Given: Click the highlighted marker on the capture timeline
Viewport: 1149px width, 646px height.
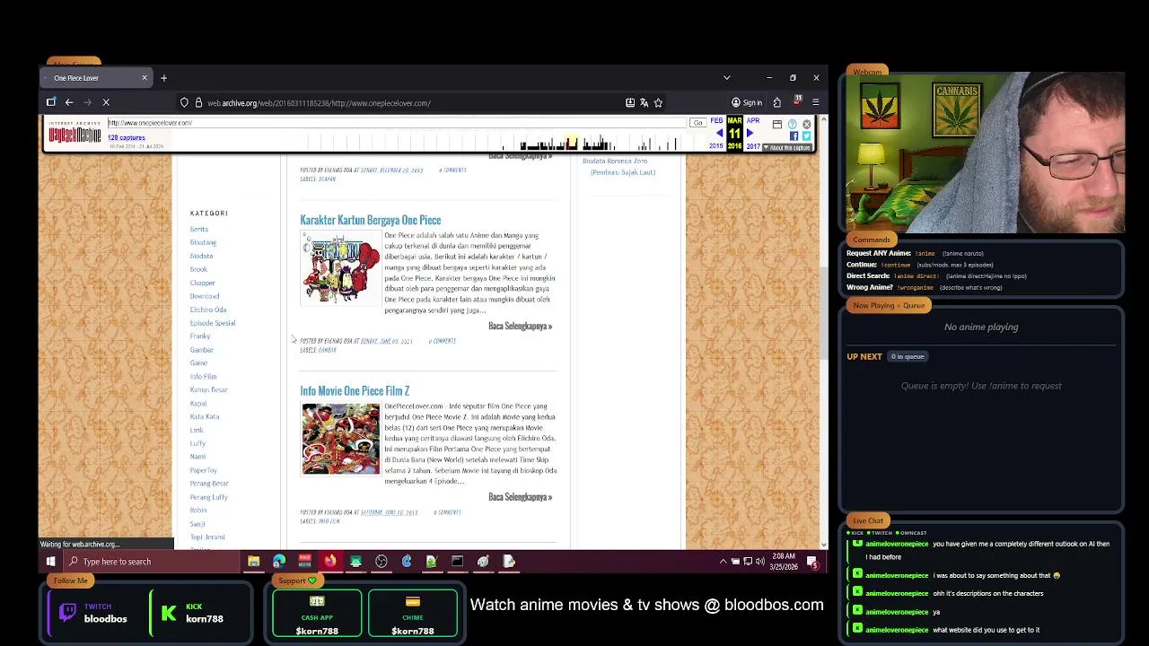Looking at the screenshot, I should (x=571, y=143).
